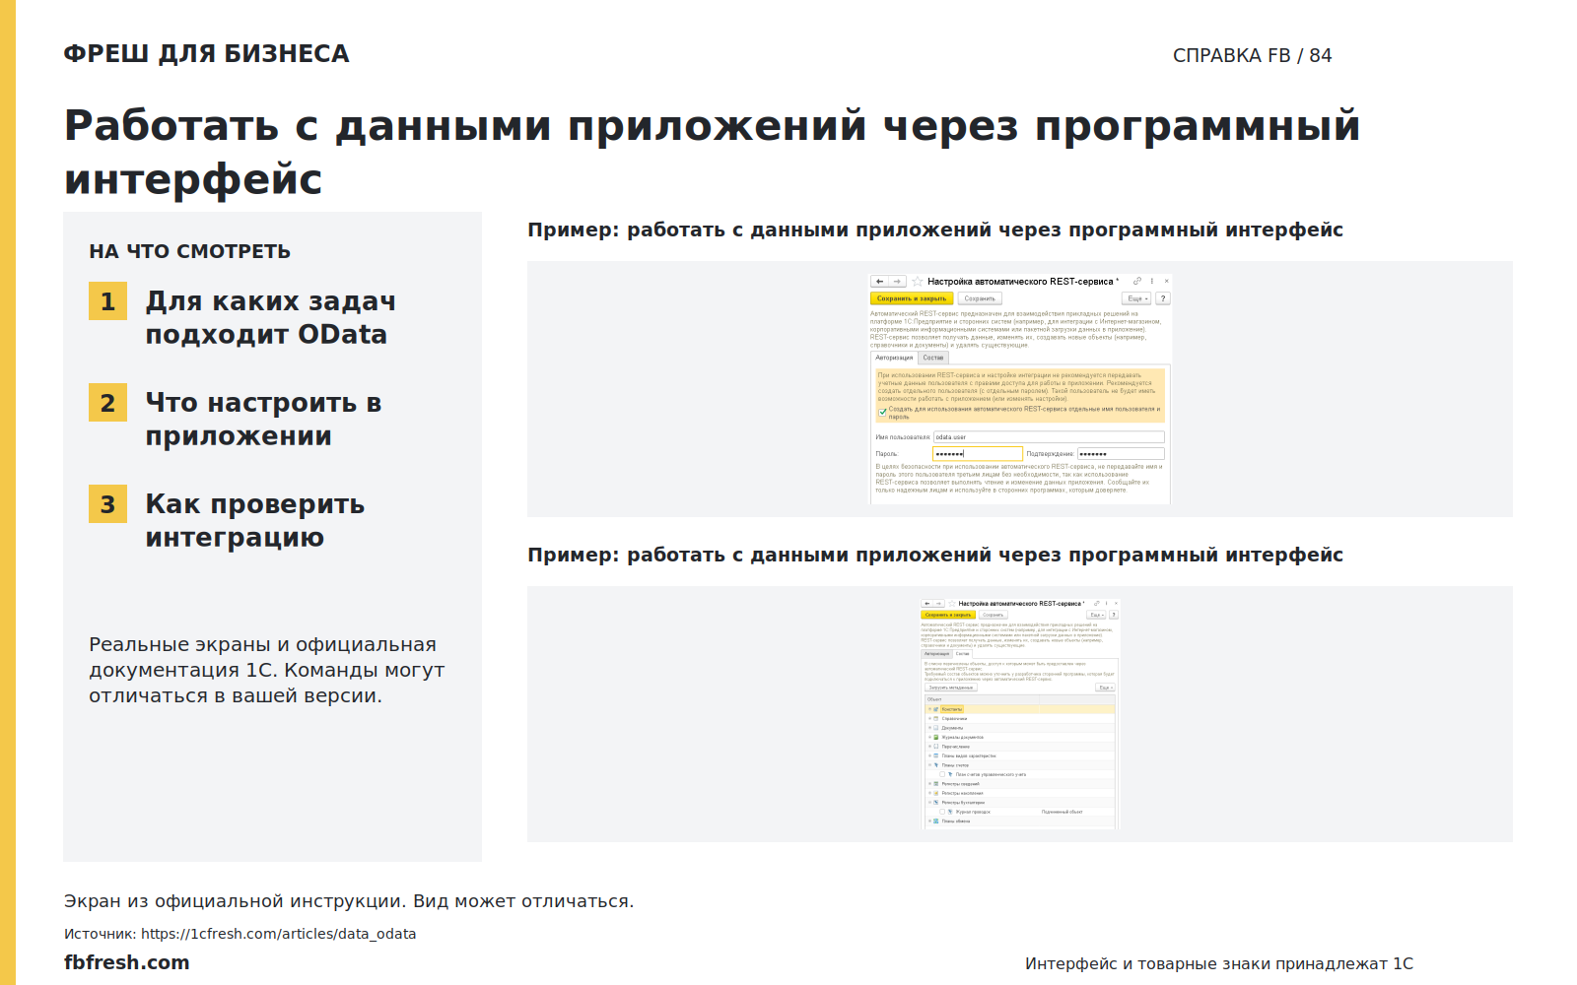Toggle the separate user name and password checkbox
Screen dimensions: 1577x985
pos(882,412)
